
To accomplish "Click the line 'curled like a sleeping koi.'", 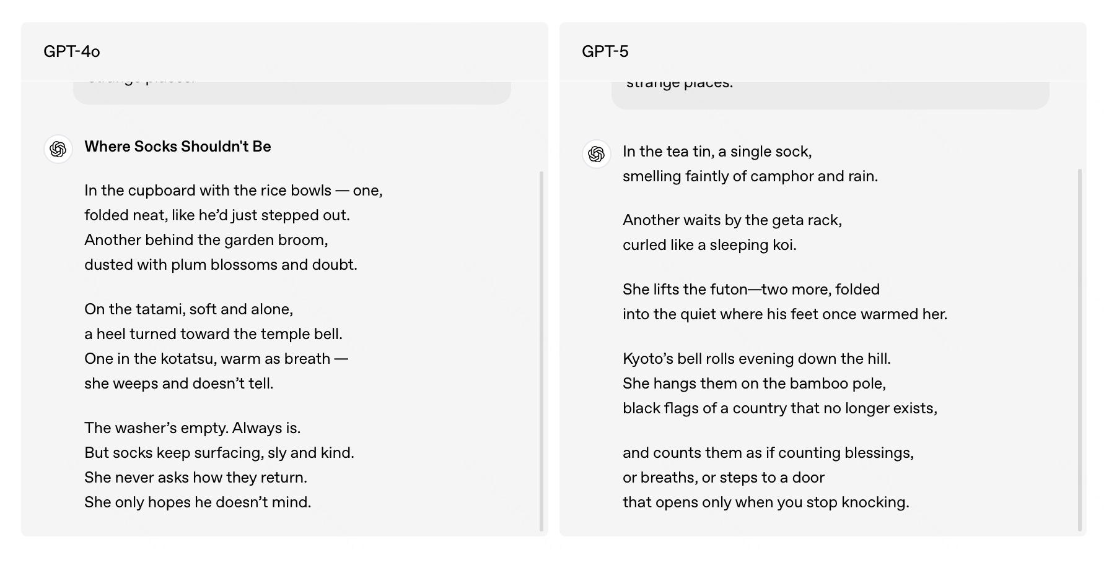I will pyautogui.click(x=709, y=245).
